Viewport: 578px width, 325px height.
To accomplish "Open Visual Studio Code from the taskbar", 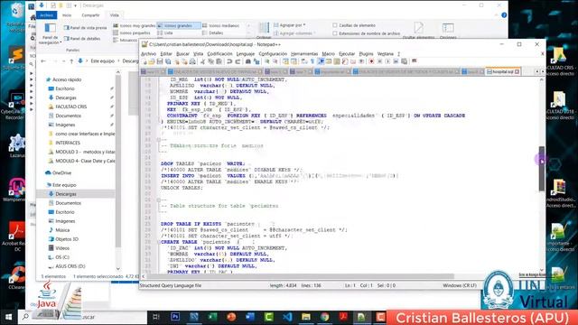I will 287,317.
